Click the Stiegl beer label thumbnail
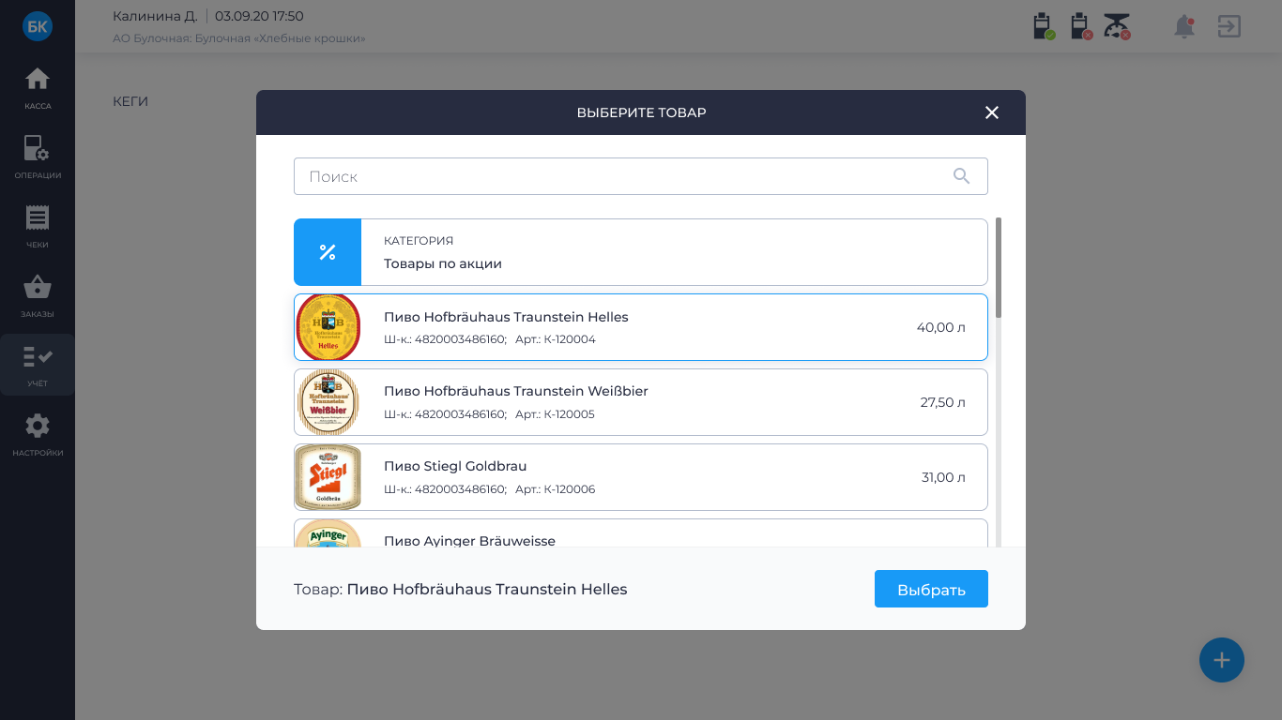 (328, 477)
